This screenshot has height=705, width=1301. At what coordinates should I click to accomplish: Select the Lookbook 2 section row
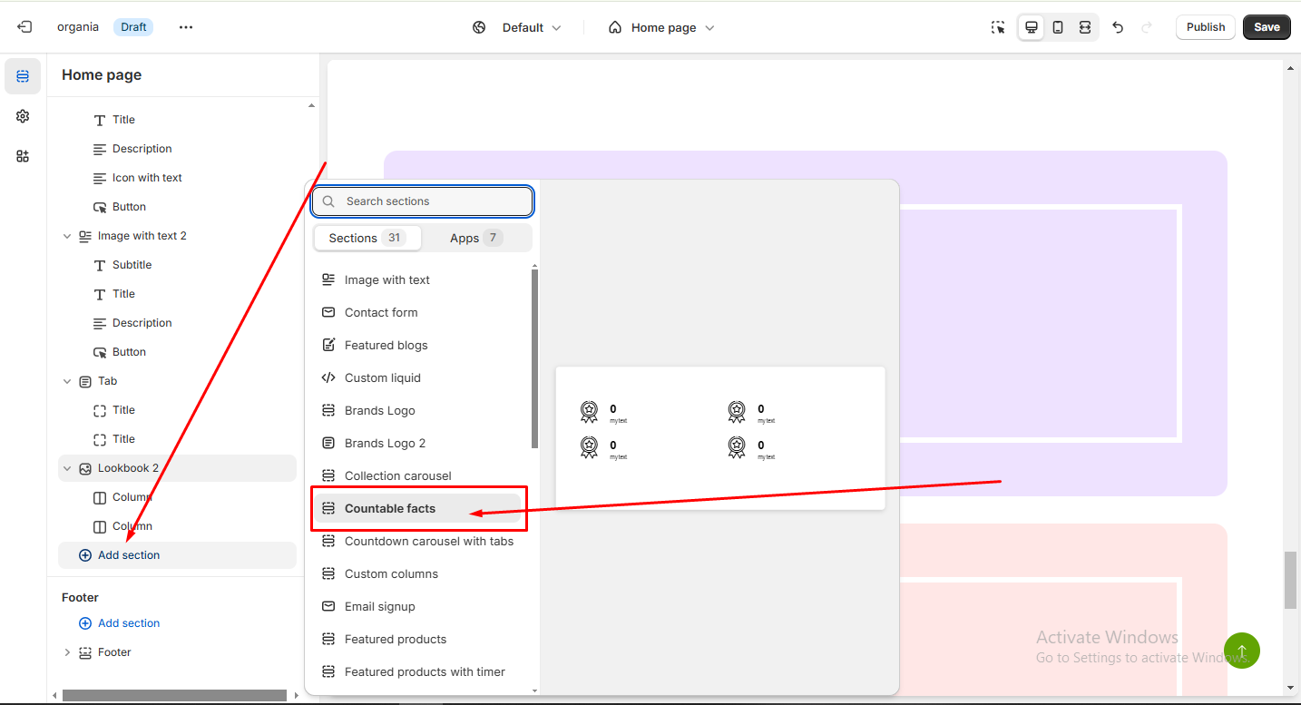(x=177, y=468)
